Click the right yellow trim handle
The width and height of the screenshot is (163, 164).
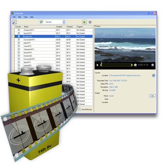132,65
